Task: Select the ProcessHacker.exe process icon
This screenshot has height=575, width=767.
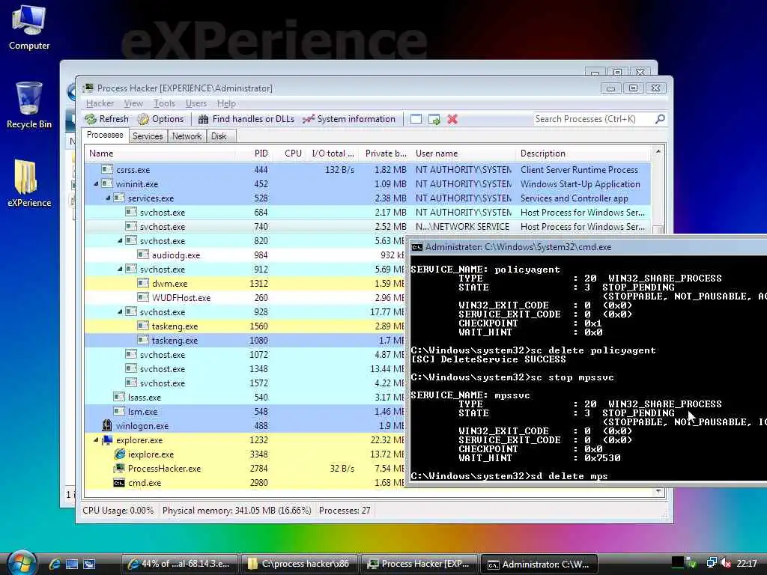Action: pos(119,469)
